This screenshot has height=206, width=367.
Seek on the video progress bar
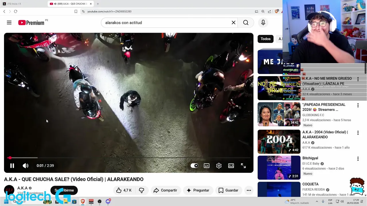129,158
